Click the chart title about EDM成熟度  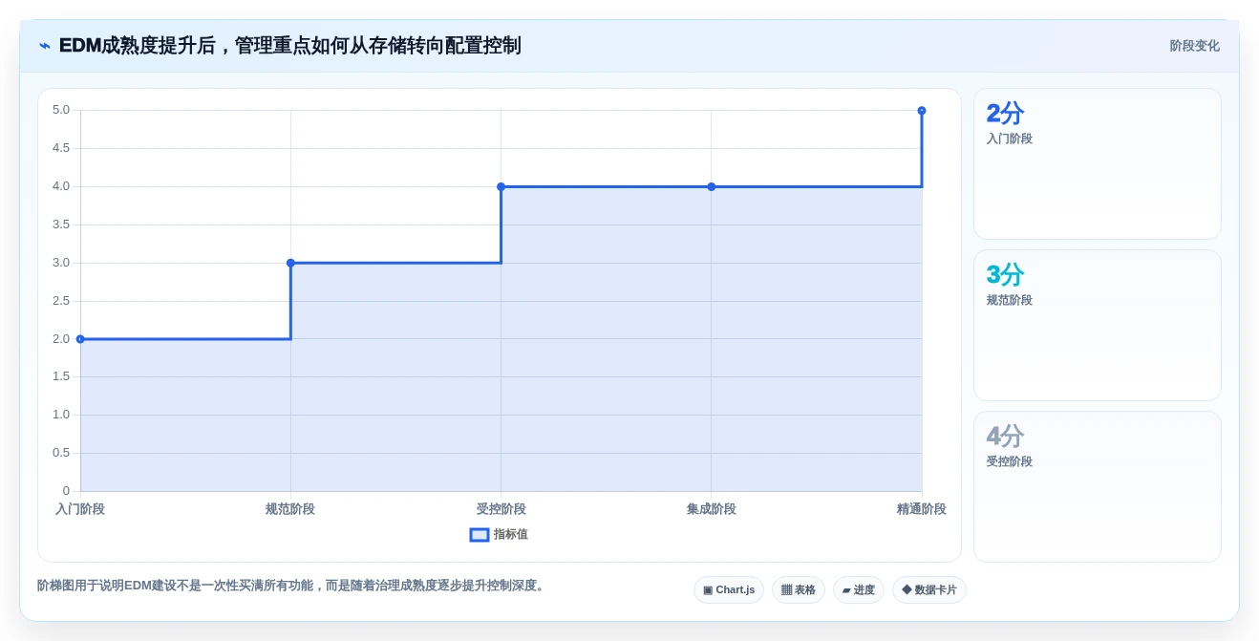289,46
